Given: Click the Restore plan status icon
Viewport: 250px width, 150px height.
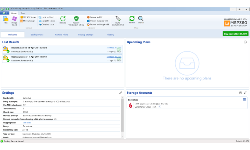Looking at the screenshot, I should (6, 49).
